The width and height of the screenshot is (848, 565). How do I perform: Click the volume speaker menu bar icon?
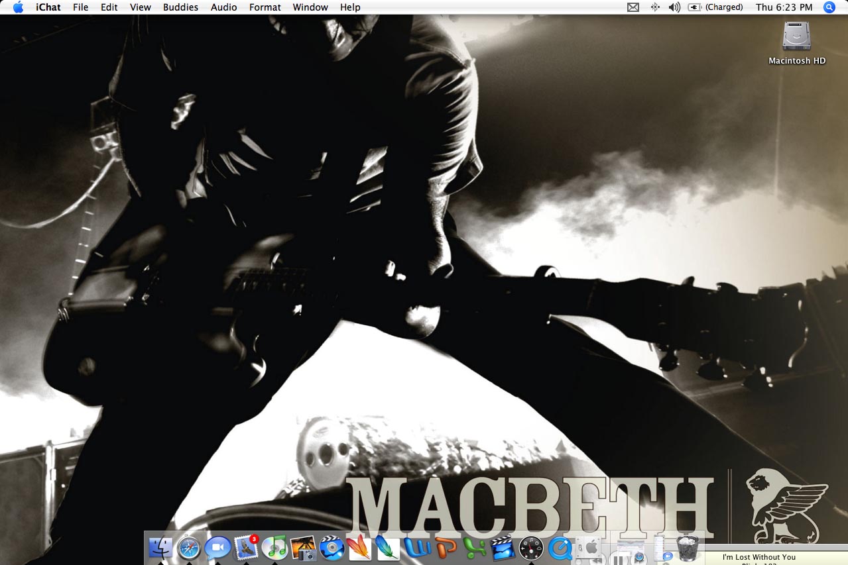tap(674, 7)
